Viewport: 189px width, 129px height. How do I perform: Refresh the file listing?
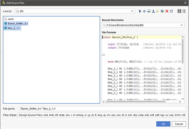171,11
